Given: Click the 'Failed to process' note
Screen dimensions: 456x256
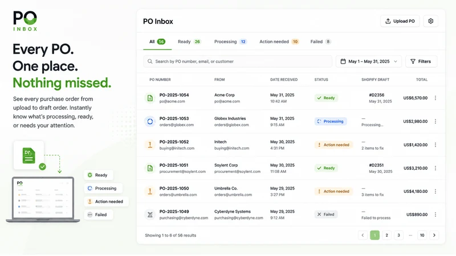Looking at the screenshot, I should [x=376, y=218].
